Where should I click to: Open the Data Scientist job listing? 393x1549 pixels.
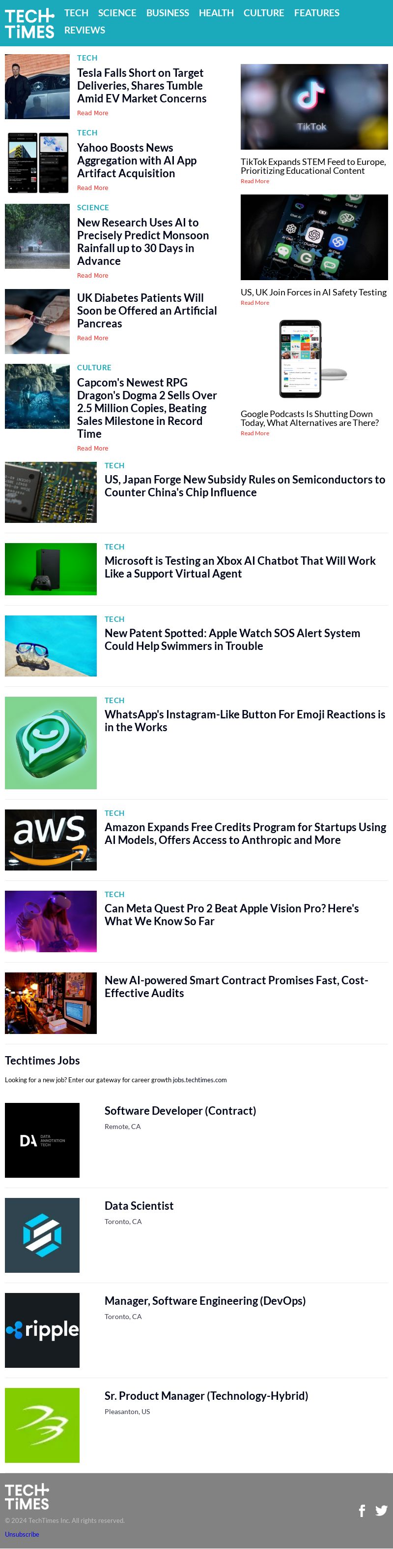pos(139,1206)
